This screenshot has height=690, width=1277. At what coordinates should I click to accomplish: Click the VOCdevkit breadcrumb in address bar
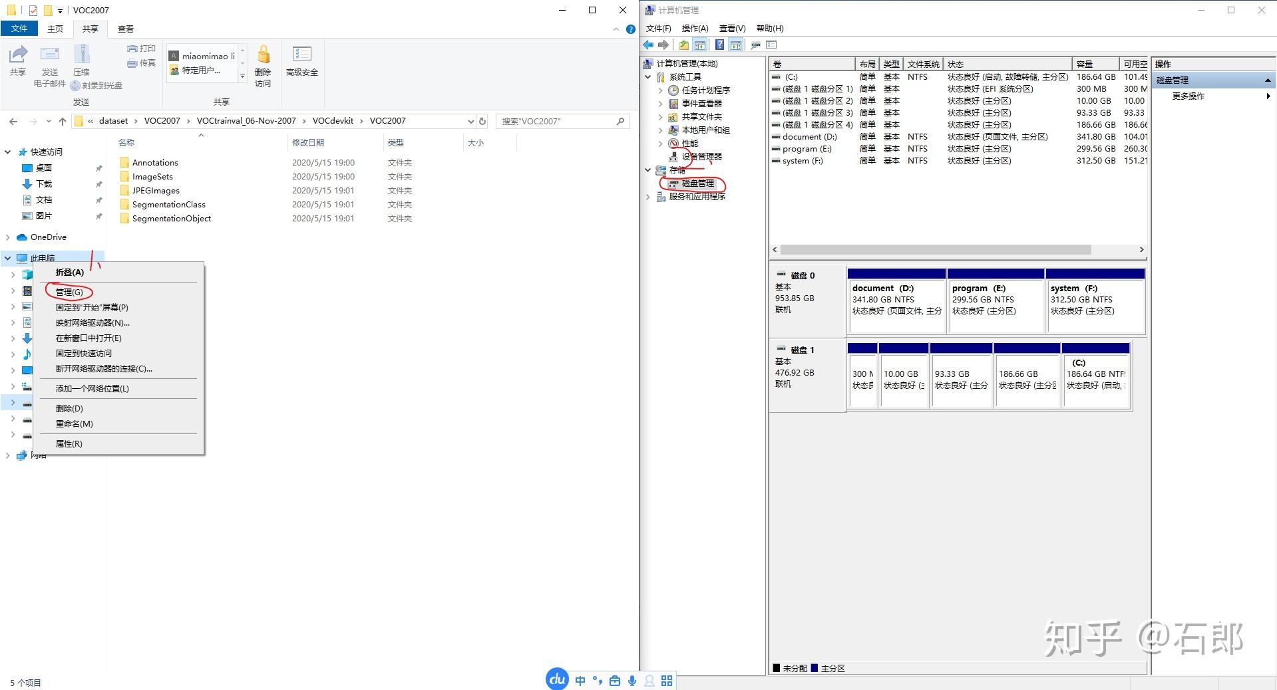tap(333, 121)
